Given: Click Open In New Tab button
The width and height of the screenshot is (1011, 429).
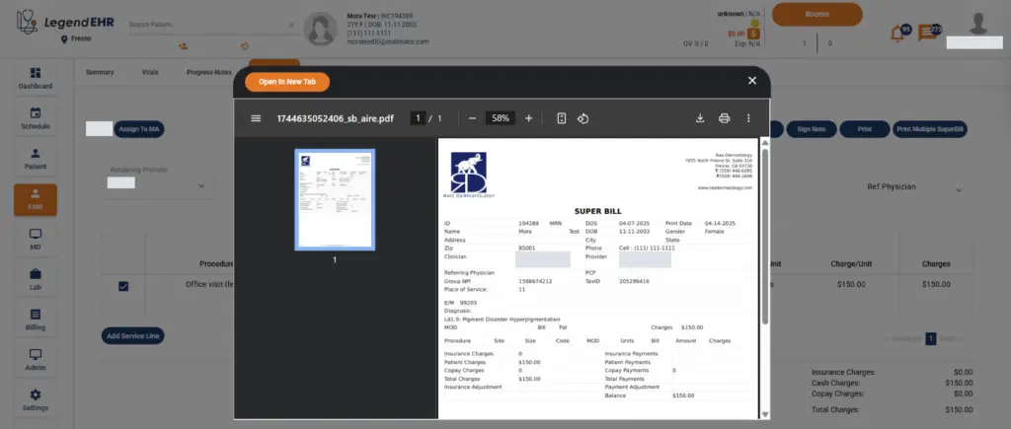Looking at the screenshot, I should tap(287, 83).
